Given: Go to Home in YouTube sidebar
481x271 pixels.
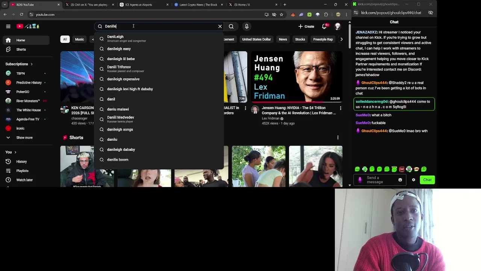Looking at the screenshot, I should pos(25,40).
